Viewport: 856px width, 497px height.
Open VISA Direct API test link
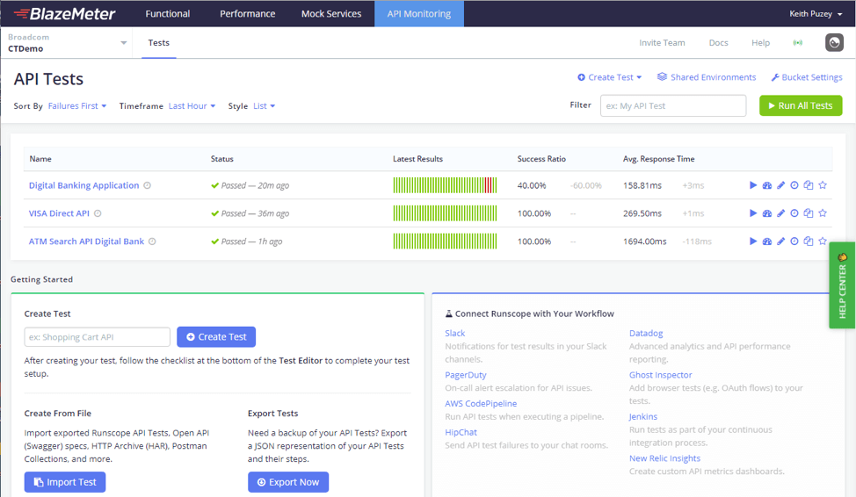coord(59,213)
